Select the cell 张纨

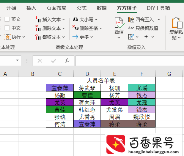[60, 117]
